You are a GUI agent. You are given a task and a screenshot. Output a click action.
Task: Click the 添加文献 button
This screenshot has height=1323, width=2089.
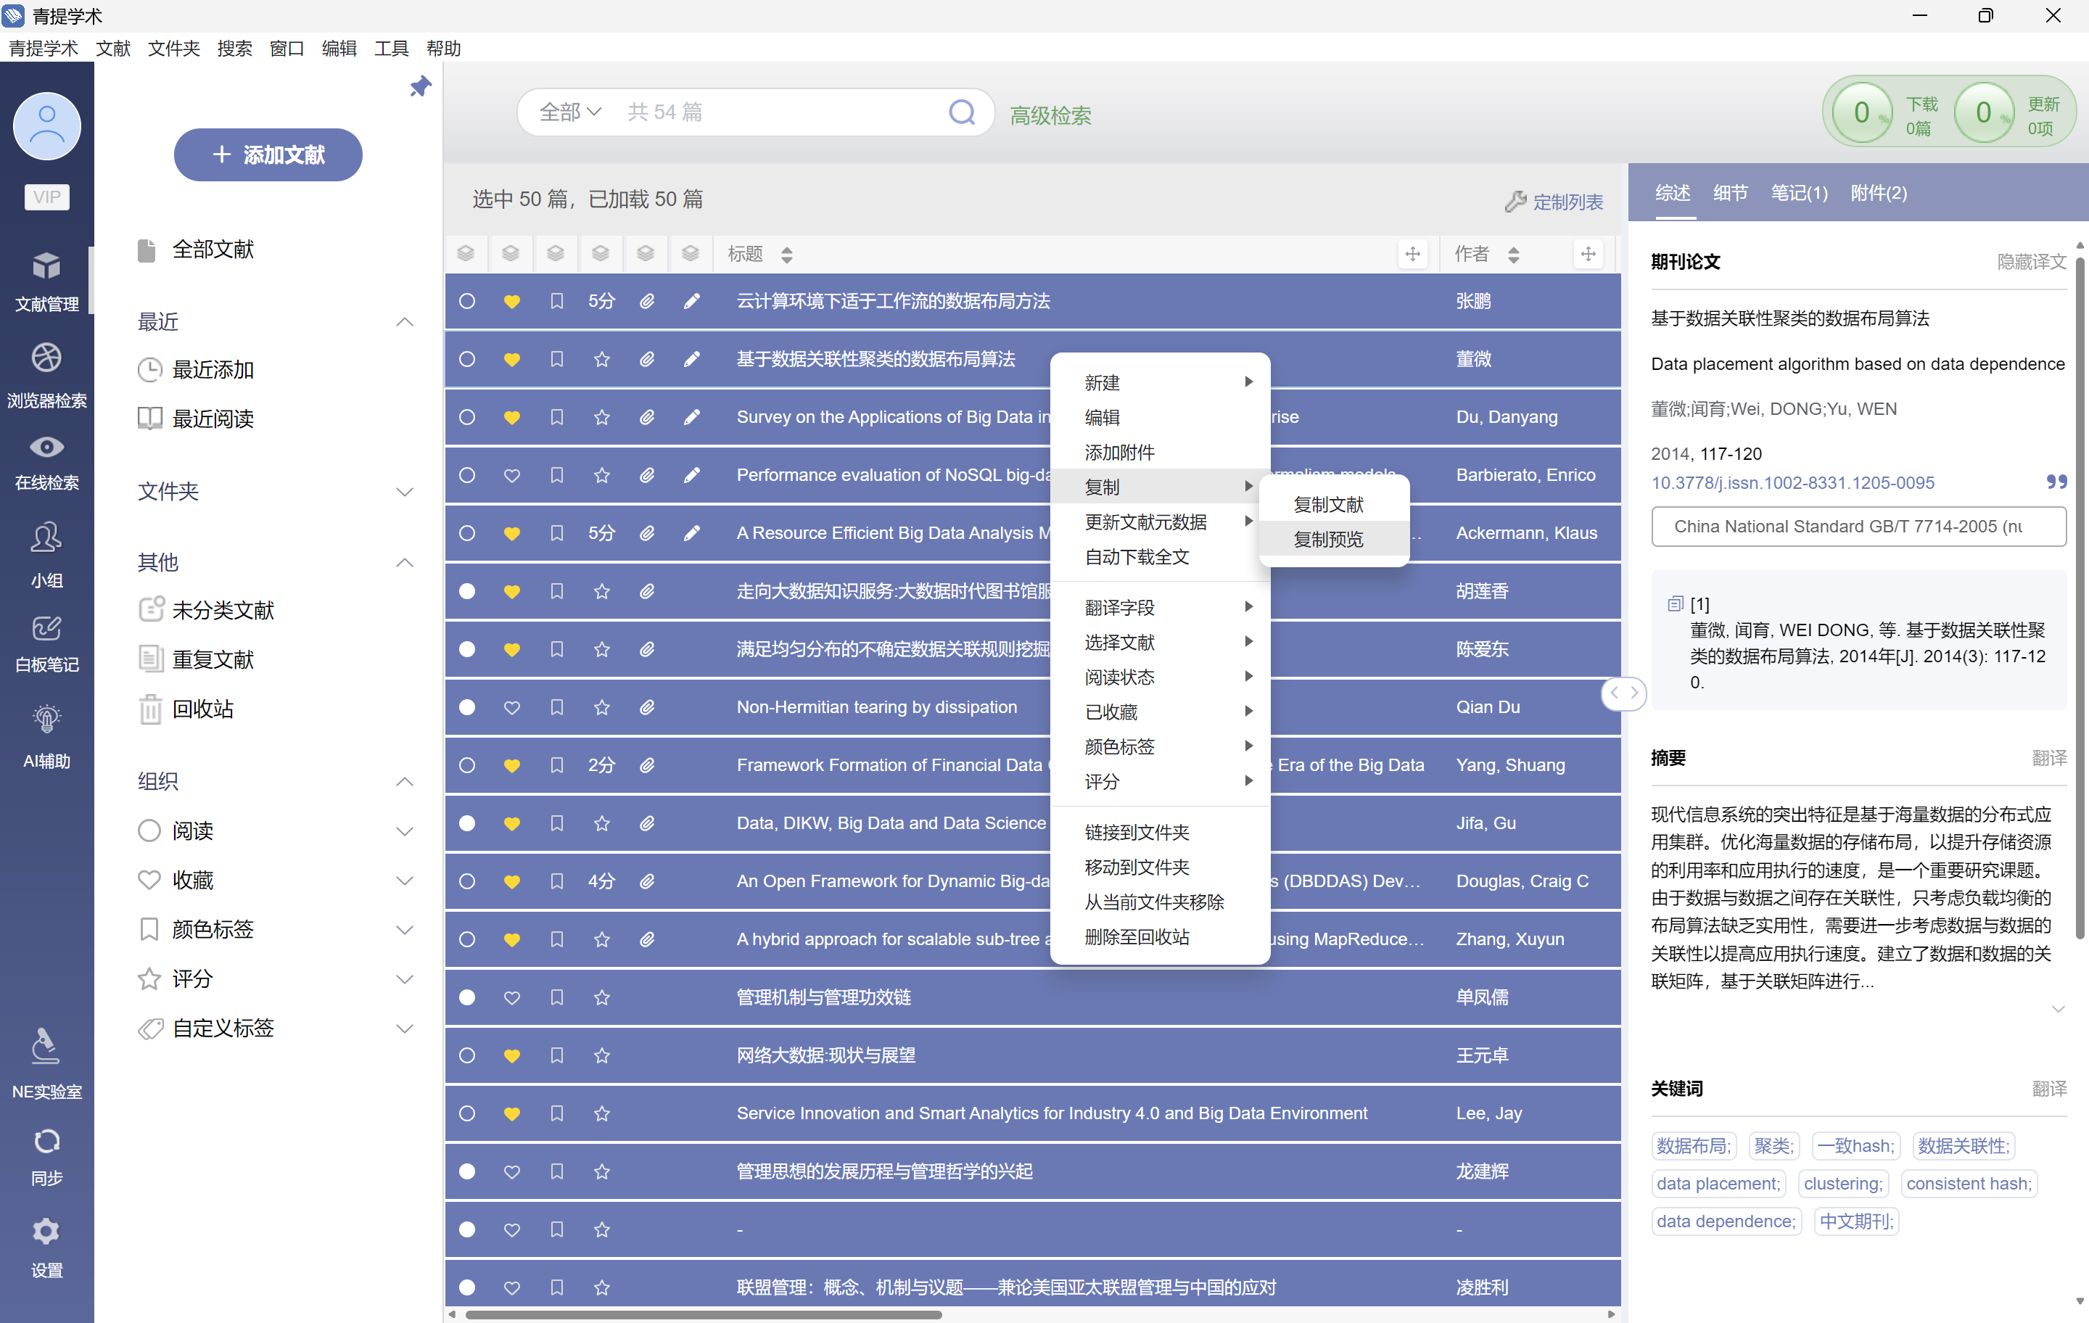(x=268, y=155)
